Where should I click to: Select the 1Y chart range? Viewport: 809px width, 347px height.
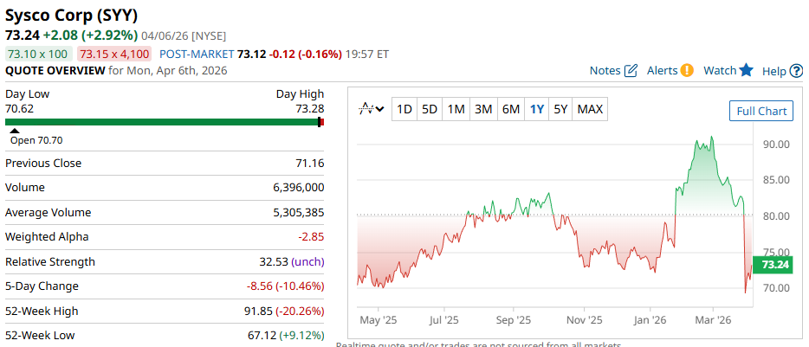(537, 109)
